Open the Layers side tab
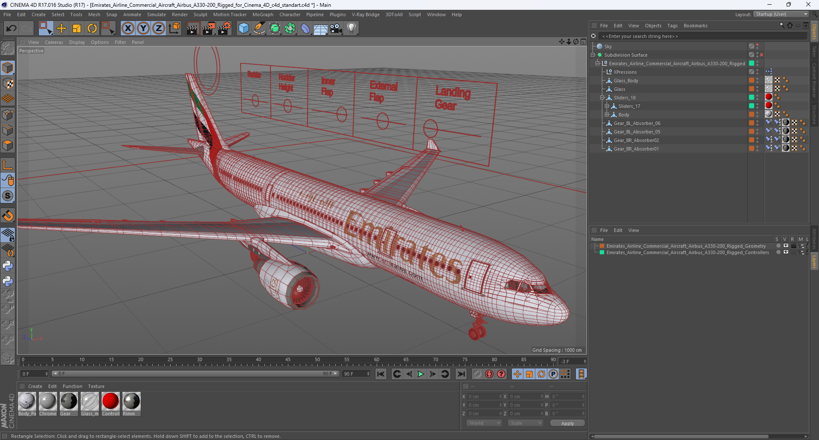Image resolution: width=819 pixels, height=440 pixels. click(814, 262)
